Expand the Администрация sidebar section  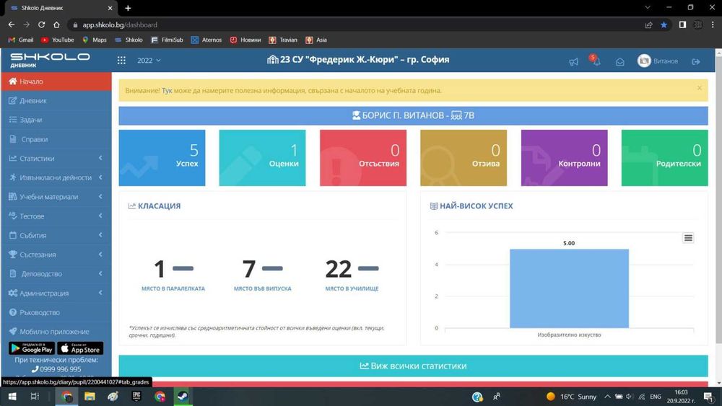point(56,294)
